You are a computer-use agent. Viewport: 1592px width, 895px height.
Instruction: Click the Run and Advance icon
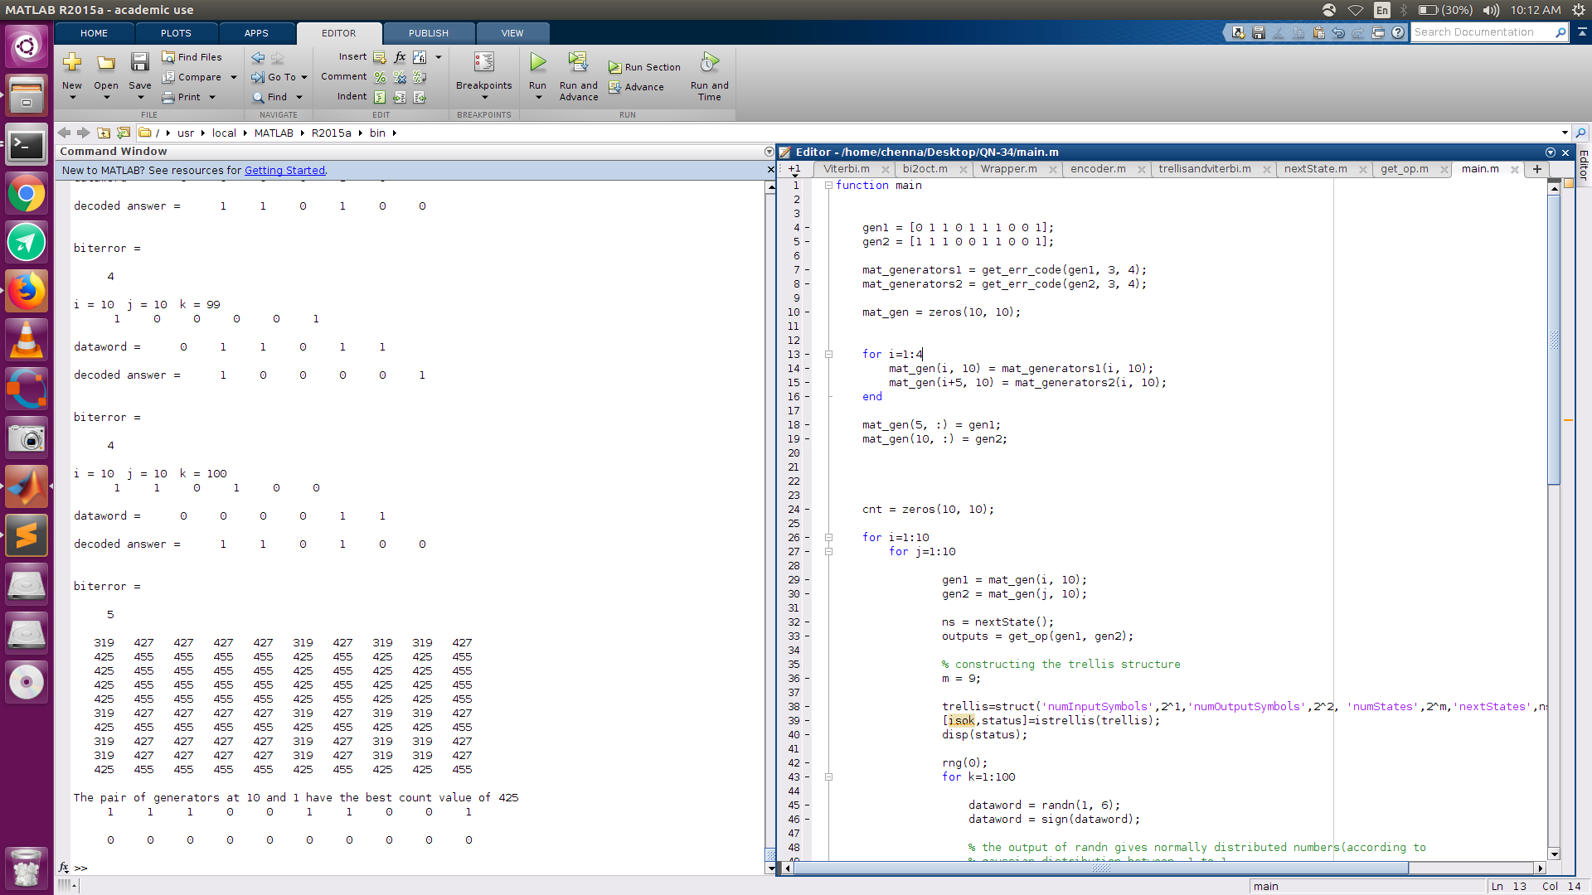point(578,63)
